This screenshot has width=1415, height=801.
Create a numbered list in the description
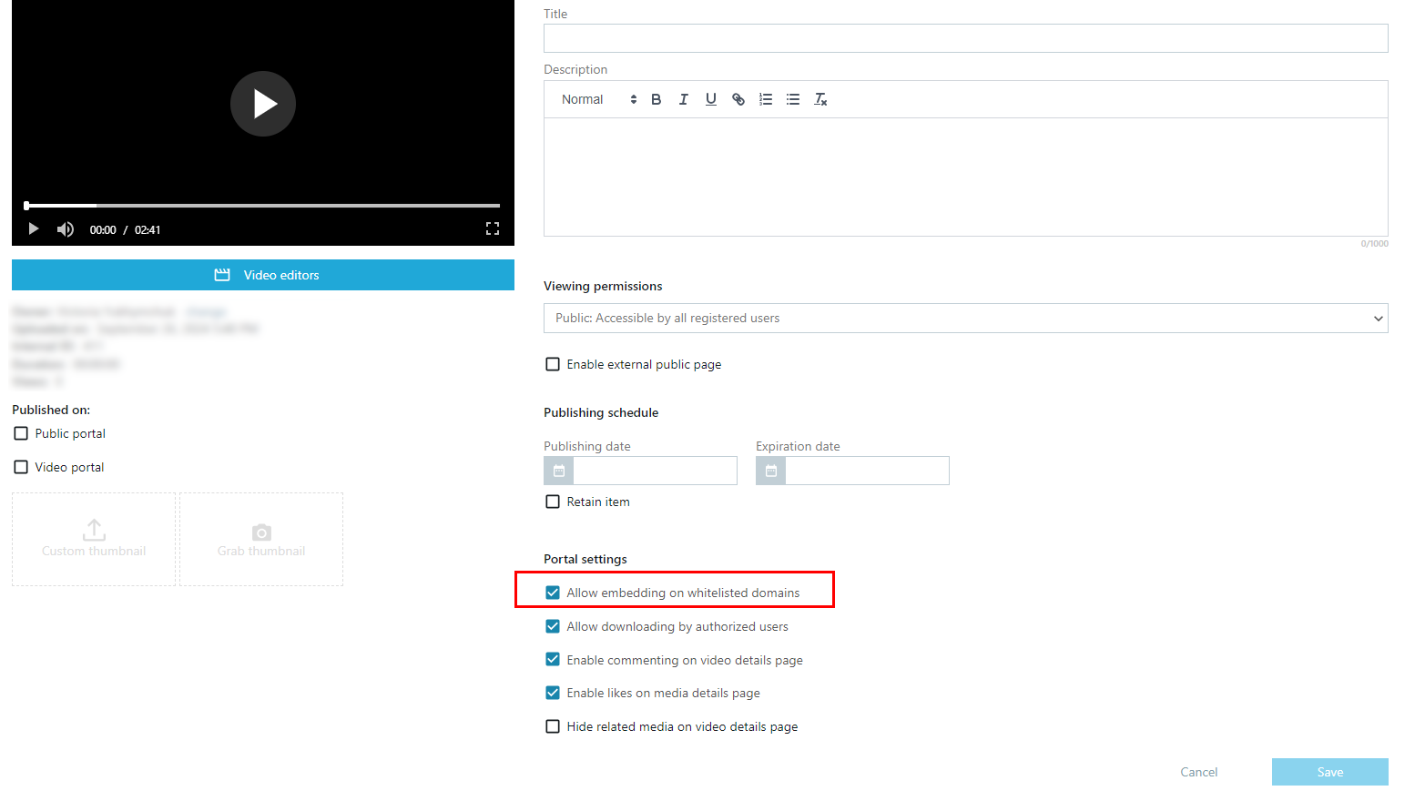coord(765,98)
